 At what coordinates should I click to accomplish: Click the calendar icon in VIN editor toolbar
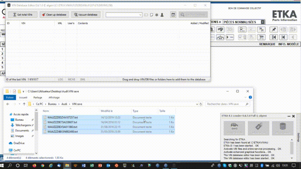coord(173,15)
